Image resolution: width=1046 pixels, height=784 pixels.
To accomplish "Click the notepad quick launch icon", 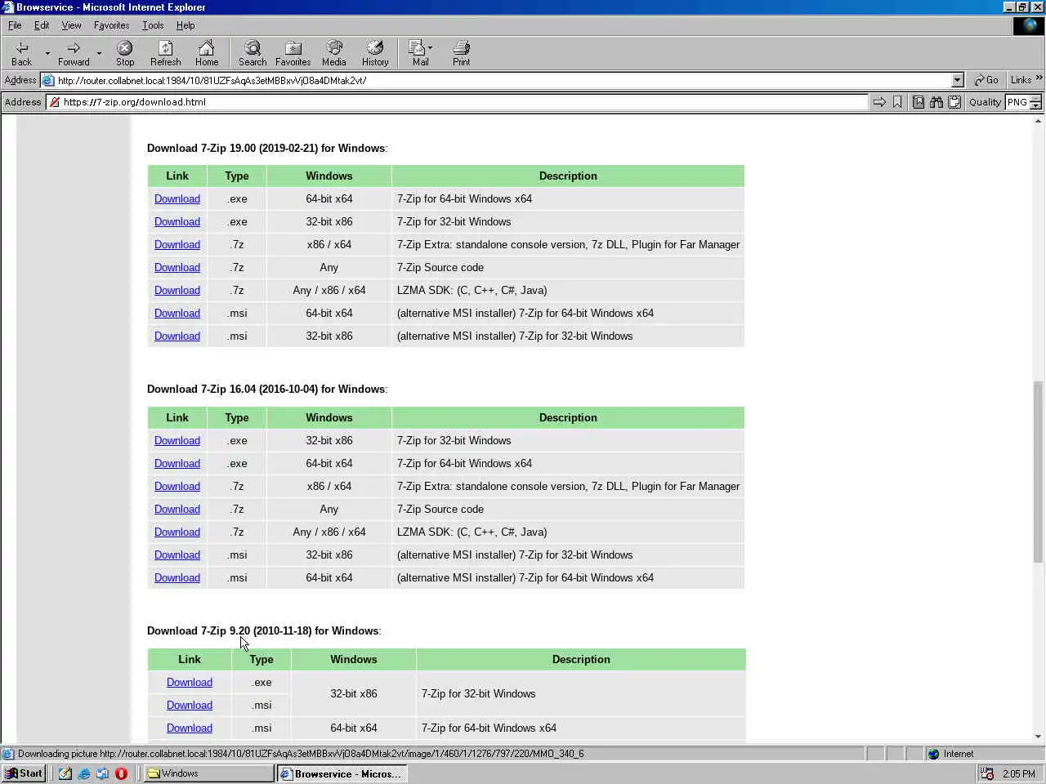I will (x=65, y=773).
